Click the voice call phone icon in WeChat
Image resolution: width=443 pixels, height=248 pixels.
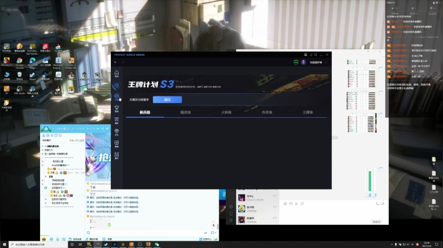(377, 203)
